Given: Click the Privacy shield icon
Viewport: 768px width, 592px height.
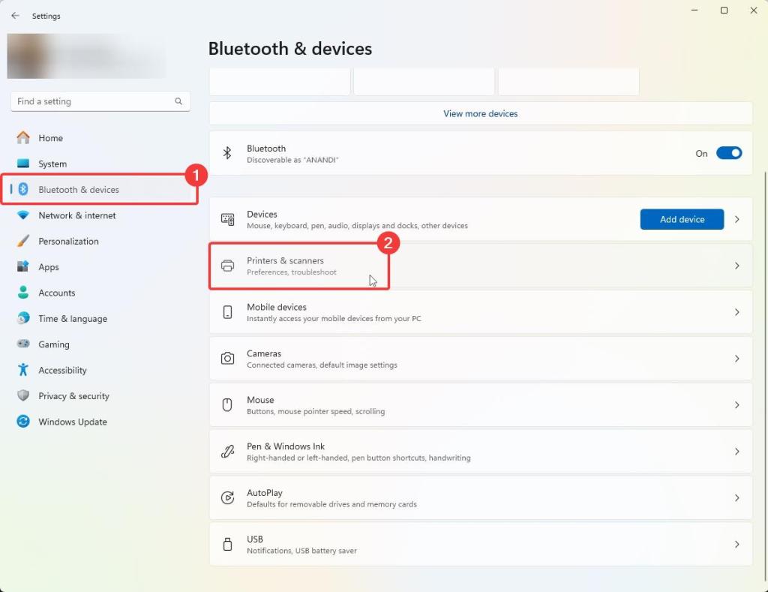Looking at the screenshot, I should point(23,396).
